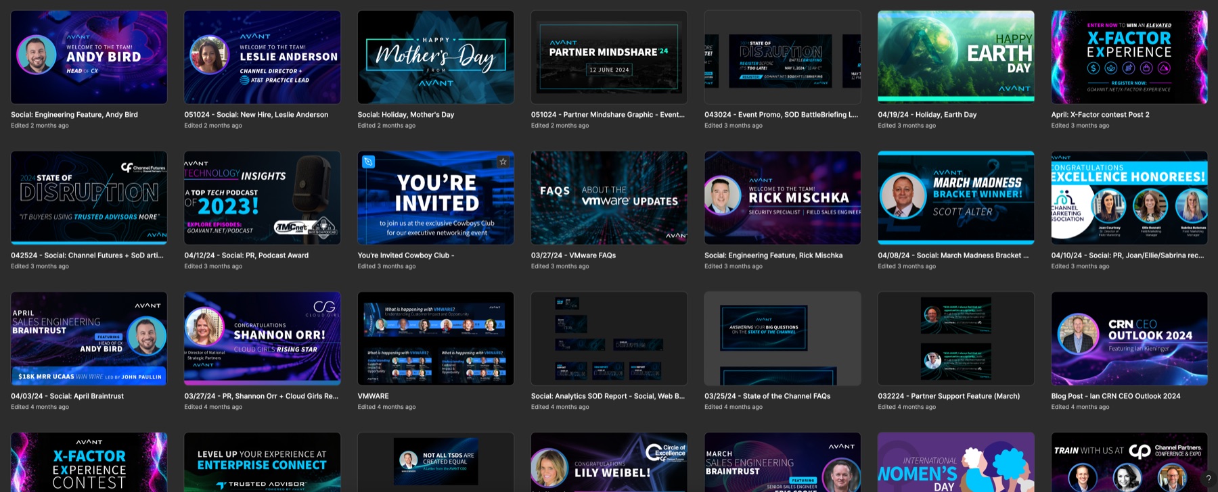Viewport: 1218px width, 492px height.
Task: Click title 'April: X-Factor contest Post 2'
Action: pyautogui.click(x=1100, y=115)
